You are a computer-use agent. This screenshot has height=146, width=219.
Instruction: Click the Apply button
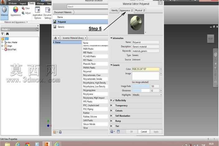click(x=156, y=132)
